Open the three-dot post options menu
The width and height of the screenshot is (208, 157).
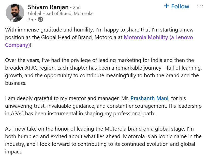click(x=200, y=6)
